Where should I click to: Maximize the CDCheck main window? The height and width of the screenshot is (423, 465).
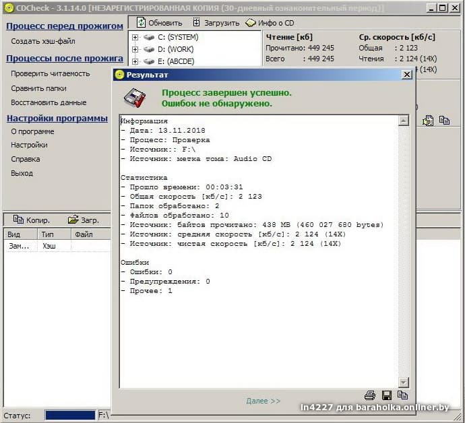442,7
